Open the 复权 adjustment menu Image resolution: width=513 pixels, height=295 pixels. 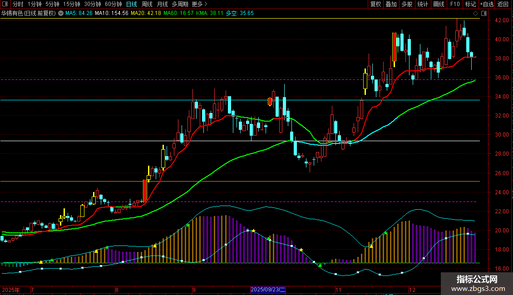coord(375,4)
